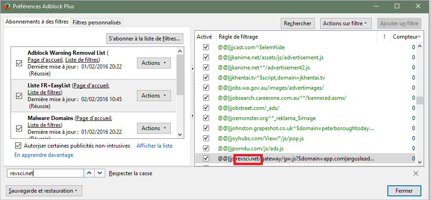This screenshot has height=200, width=431.
Task: Click the panel splitter grip between lists
Action: [193, 69]
